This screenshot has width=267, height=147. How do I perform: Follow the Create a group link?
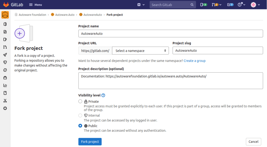195,61
